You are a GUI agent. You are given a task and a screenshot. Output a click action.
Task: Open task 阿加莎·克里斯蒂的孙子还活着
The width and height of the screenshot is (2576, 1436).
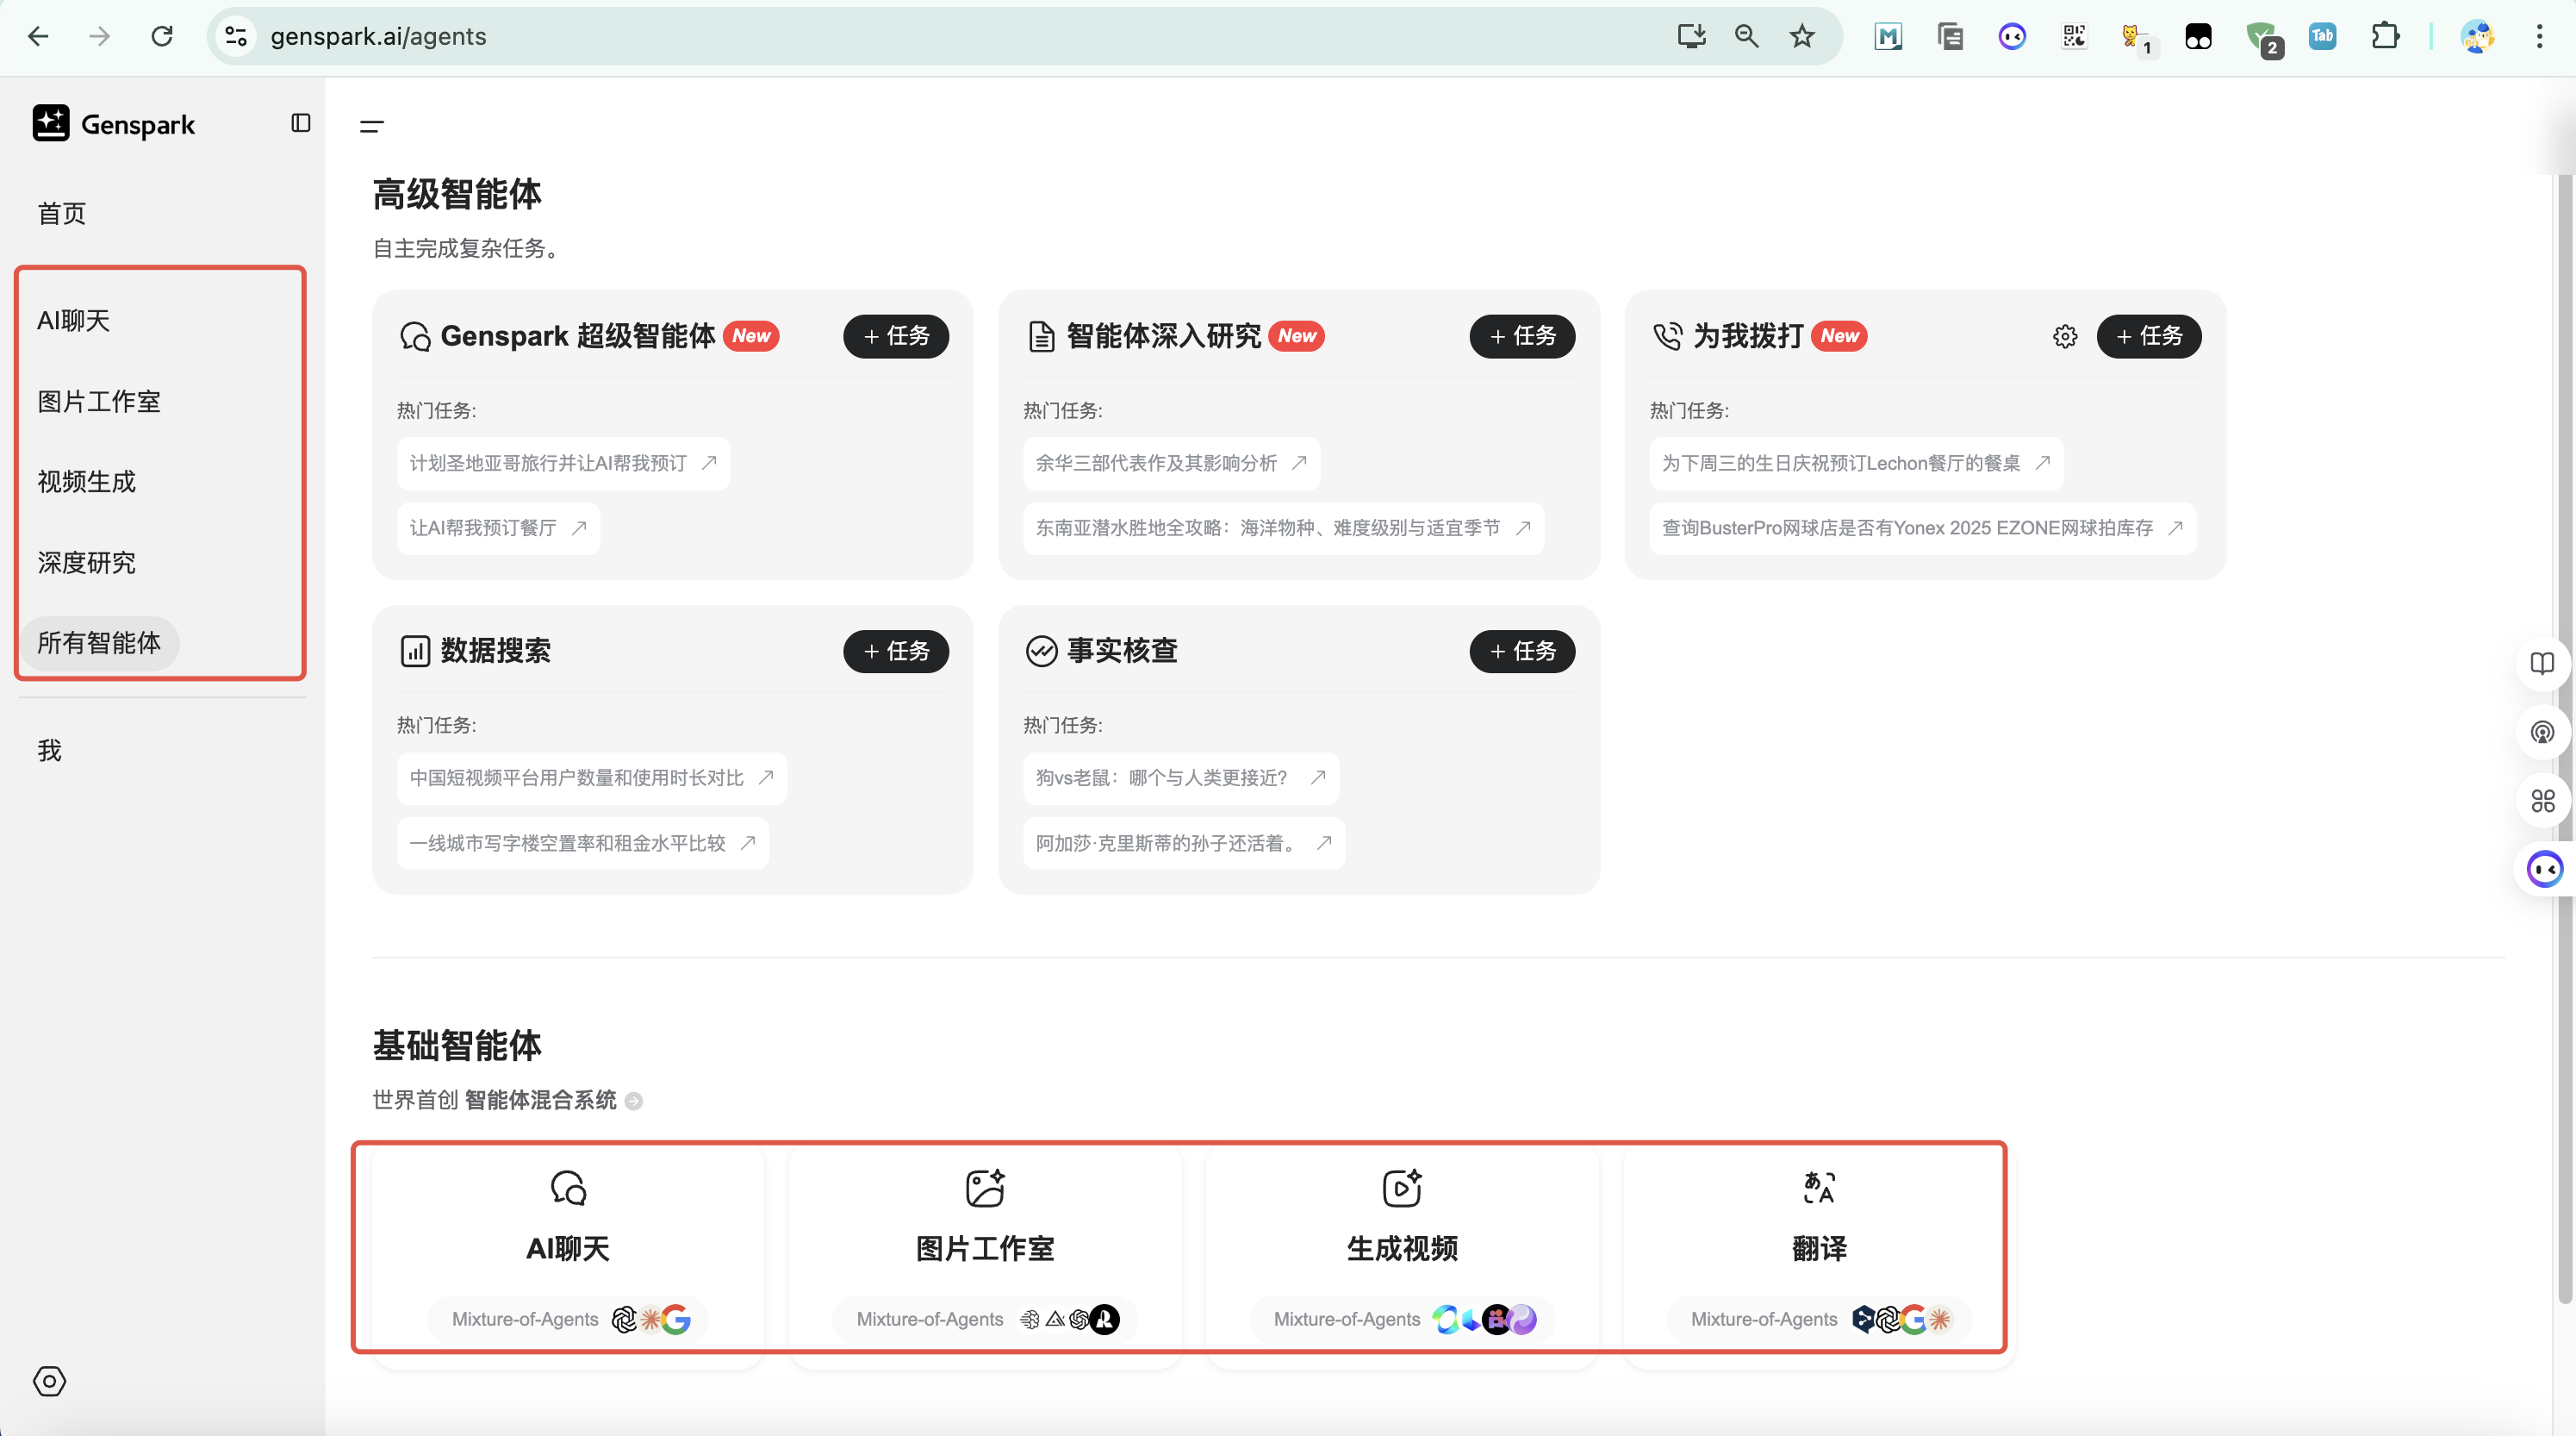(x=1184, y=844)
